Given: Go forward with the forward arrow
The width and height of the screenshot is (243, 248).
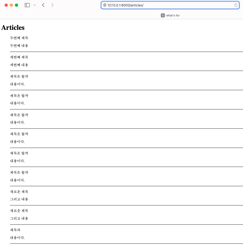Looking at the screenshot, I should pos(52,5).
